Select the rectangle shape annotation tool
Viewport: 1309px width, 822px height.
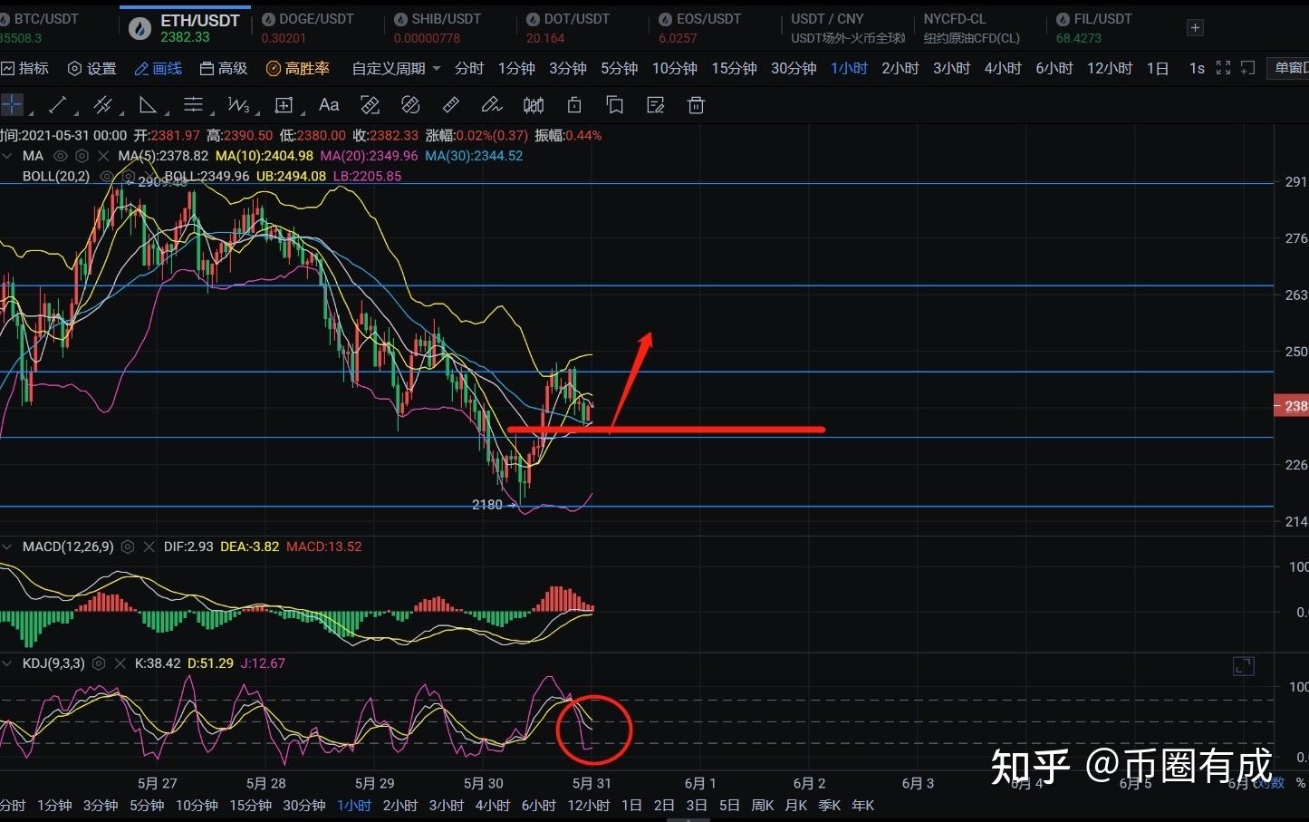tap(284, 105)
